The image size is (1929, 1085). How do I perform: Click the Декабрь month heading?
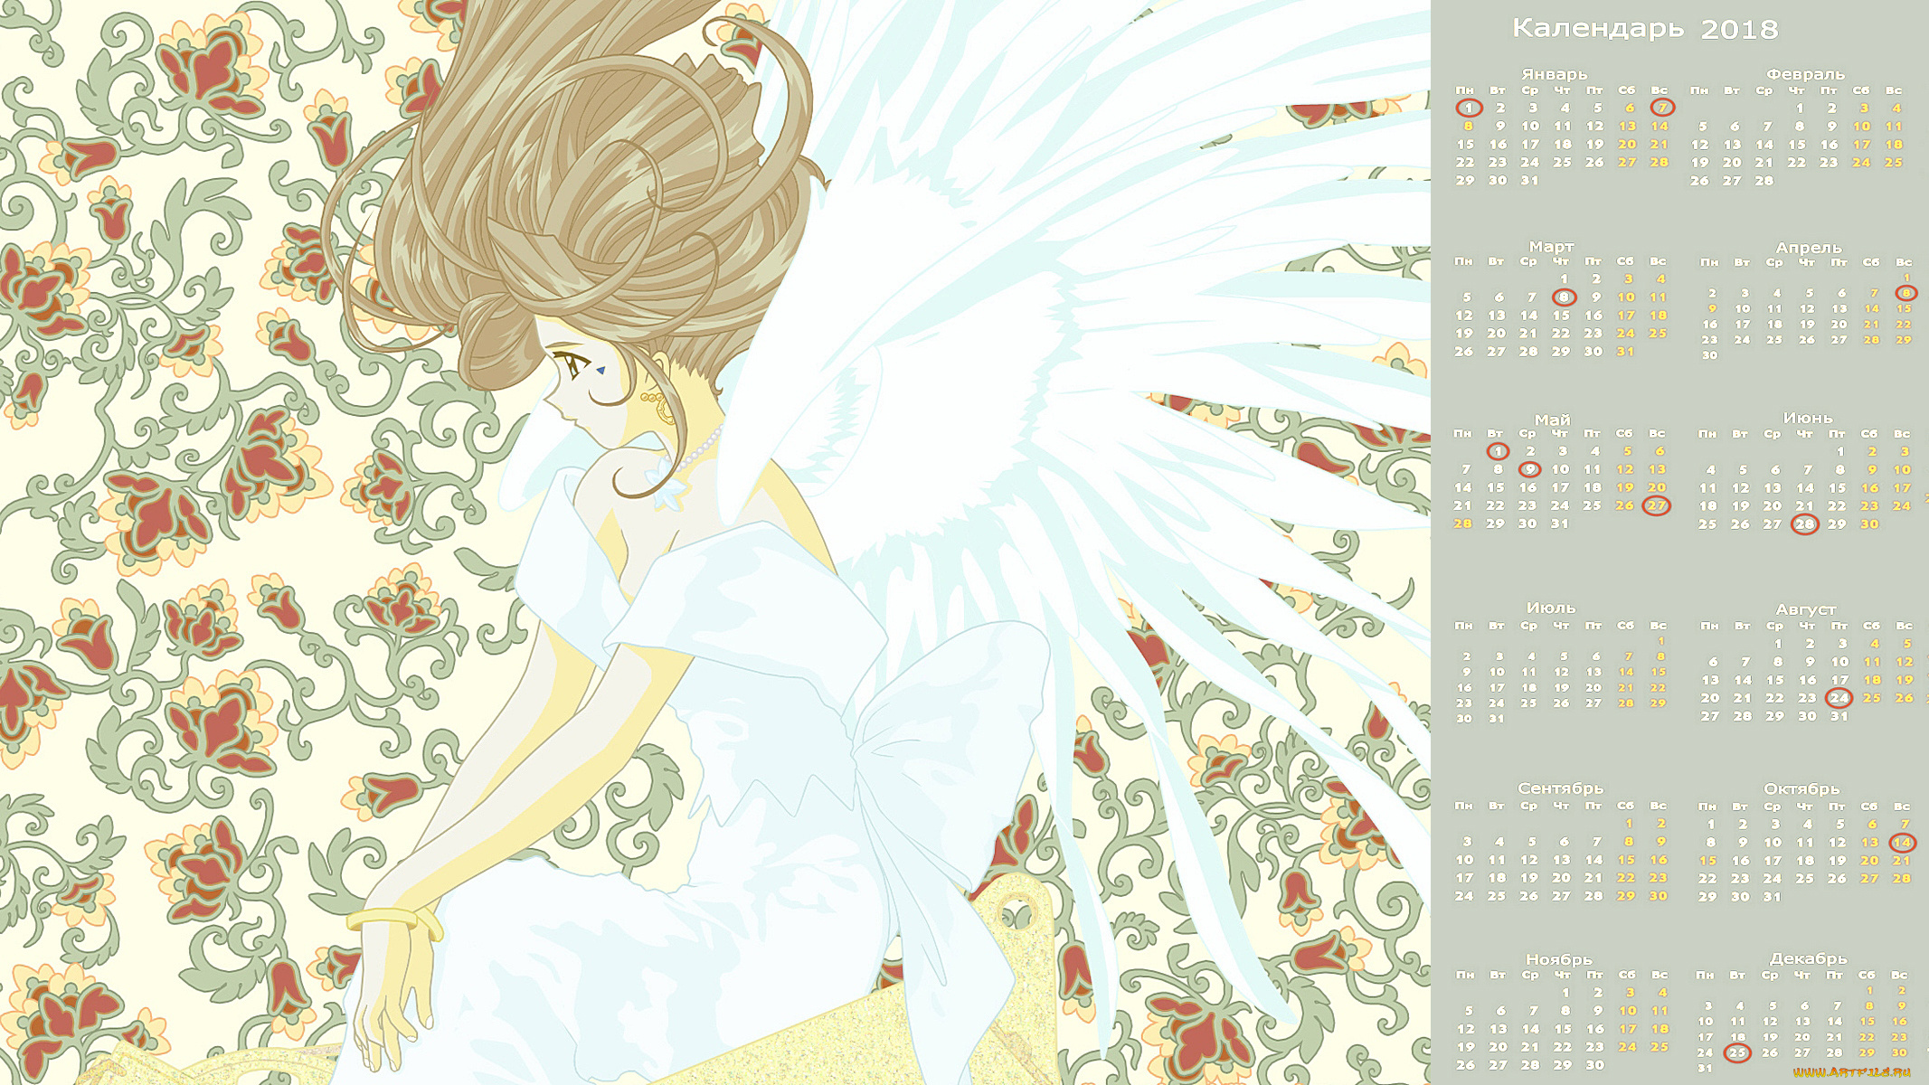pos(1808,958)
